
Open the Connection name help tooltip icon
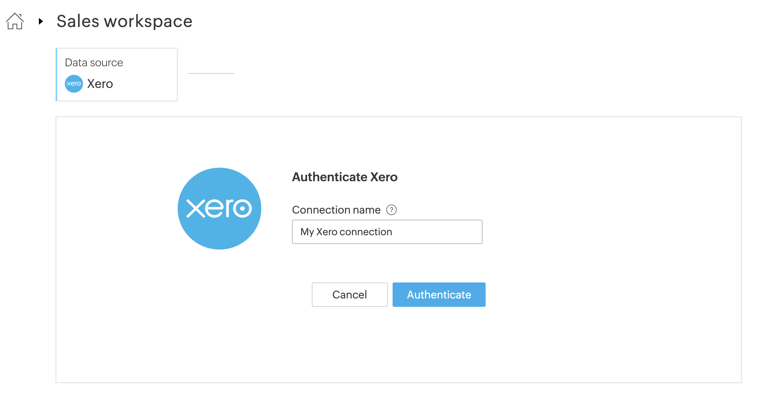pyautogui.click(x=391, y=210)
